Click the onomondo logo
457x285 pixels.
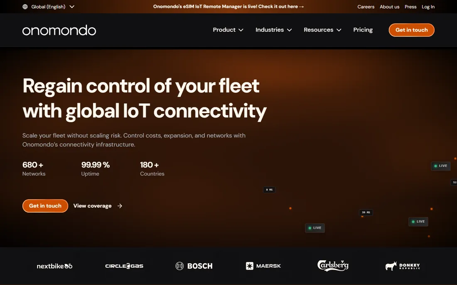(x=59, y=30)
